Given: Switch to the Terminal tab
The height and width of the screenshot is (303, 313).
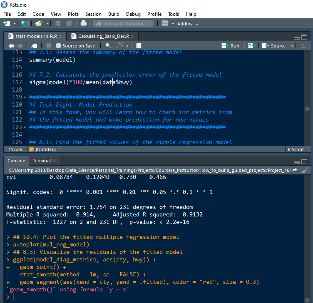Looking at the screenshot, I should pos(42,161).
